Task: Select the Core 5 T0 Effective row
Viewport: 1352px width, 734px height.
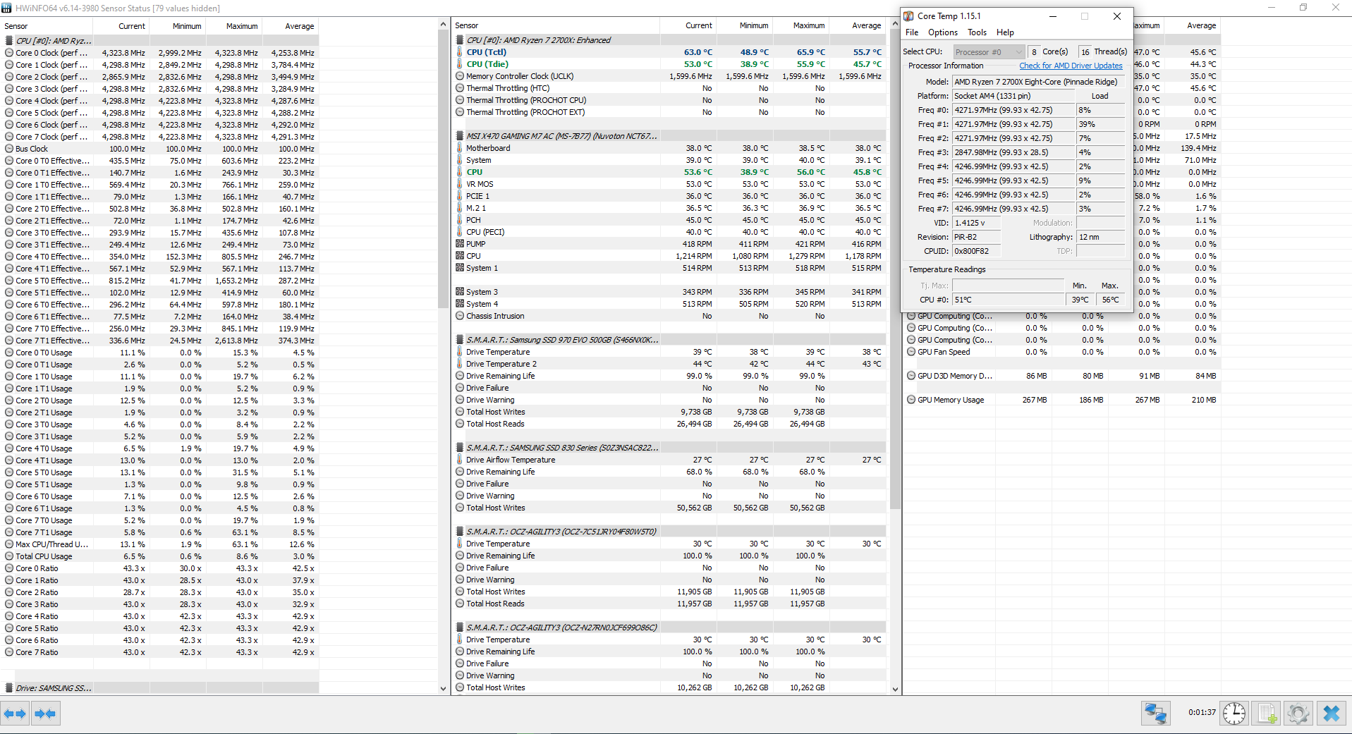Action: coord(160,281)
